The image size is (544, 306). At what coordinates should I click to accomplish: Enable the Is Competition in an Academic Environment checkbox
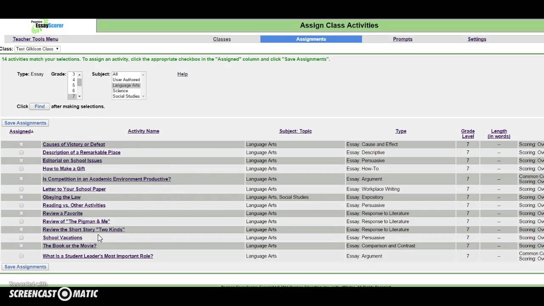[21, 179]
